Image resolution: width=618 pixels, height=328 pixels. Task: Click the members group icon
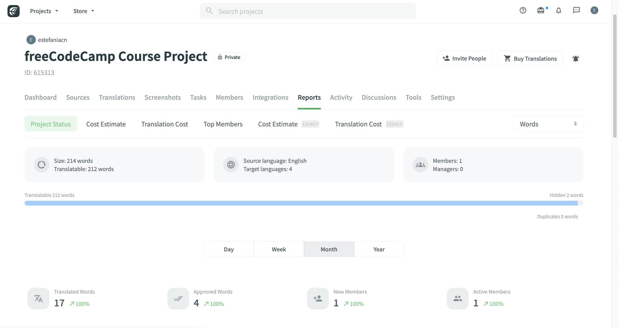pos(421,165)
